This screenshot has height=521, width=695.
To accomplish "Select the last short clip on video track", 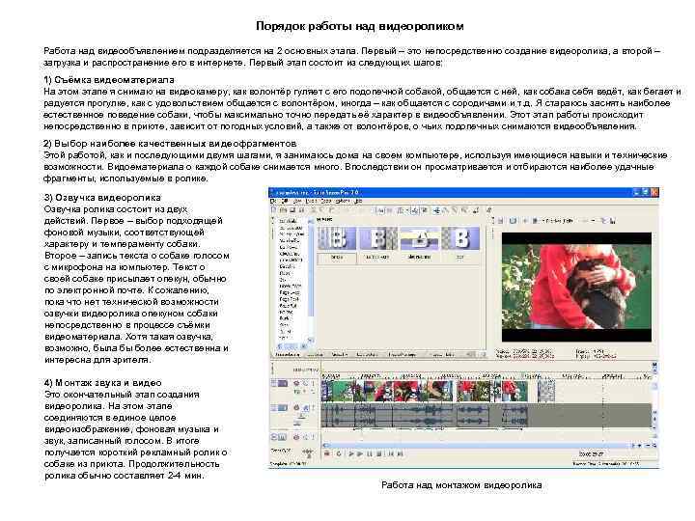I will (546, 391).
